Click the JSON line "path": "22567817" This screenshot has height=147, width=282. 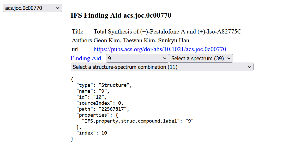click(103, 109)
